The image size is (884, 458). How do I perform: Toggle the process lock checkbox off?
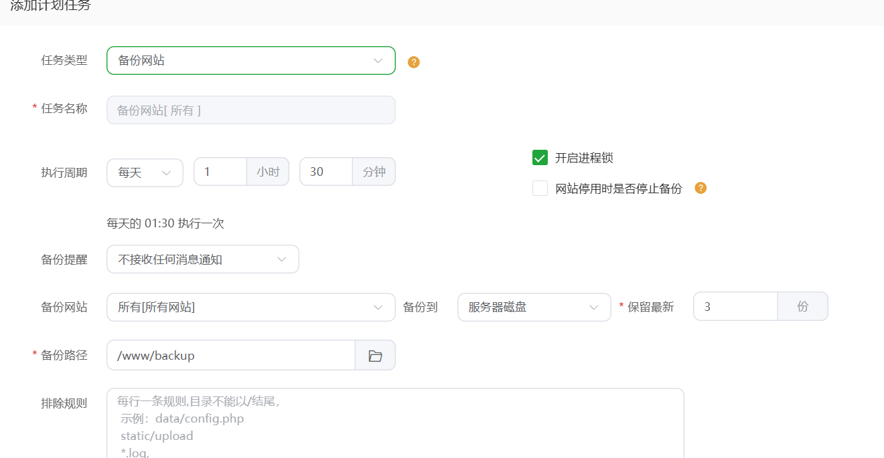(540, 157)
